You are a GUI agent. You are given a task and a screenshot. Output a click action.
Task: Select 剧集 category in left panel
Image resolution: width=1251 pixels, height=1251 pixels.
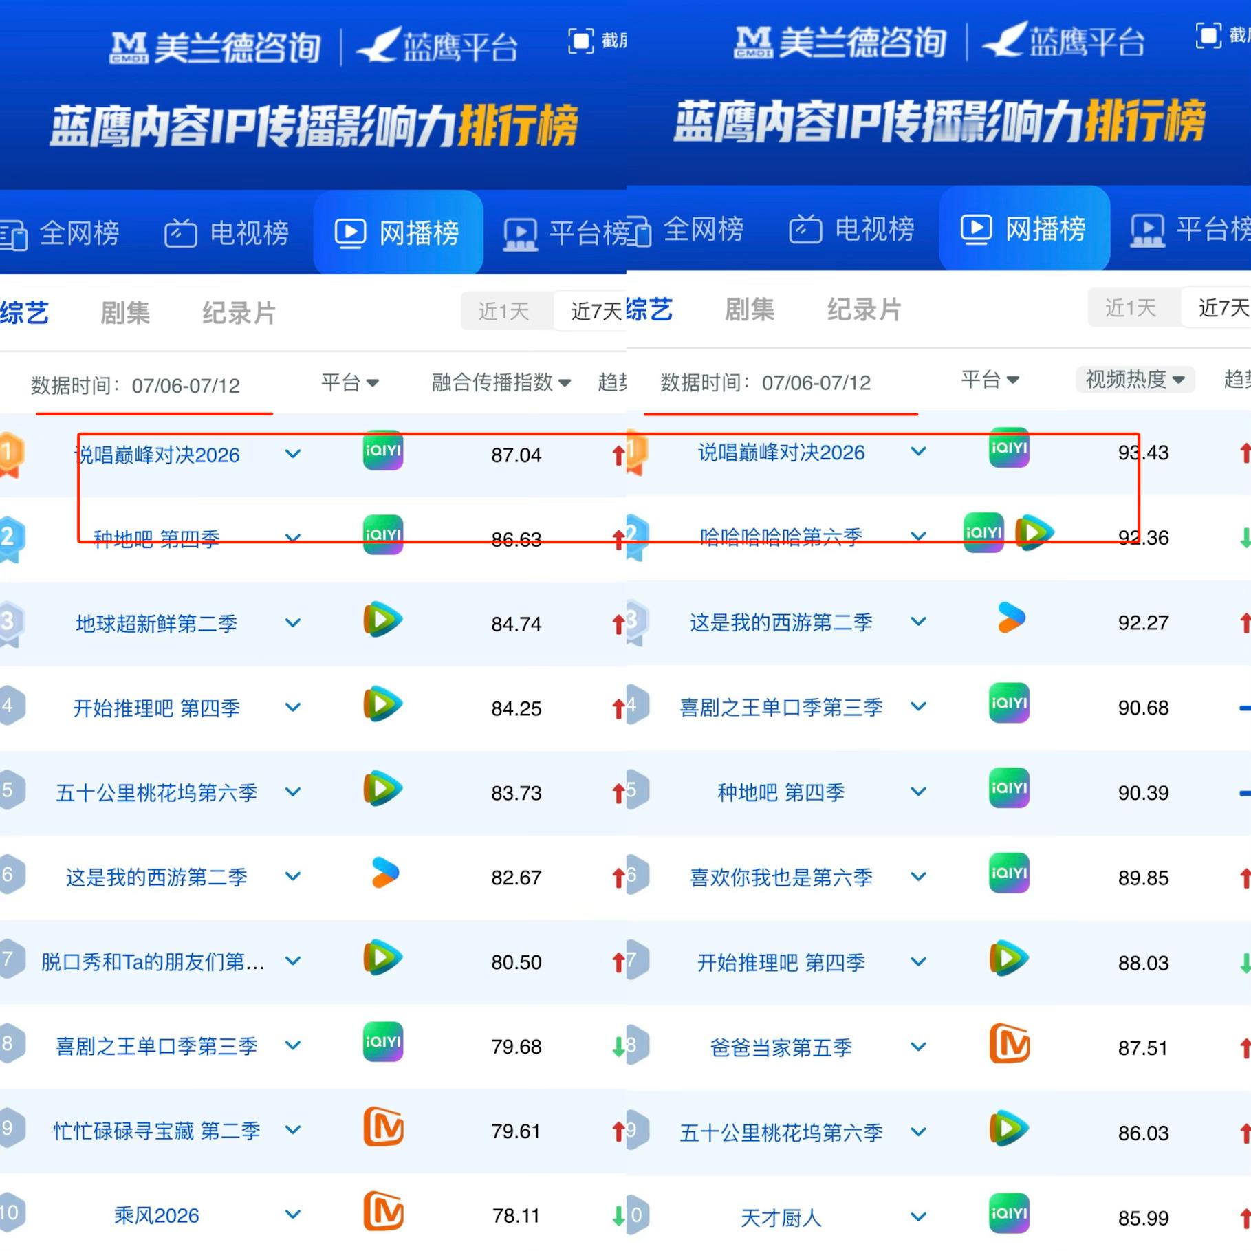(125, 312)
